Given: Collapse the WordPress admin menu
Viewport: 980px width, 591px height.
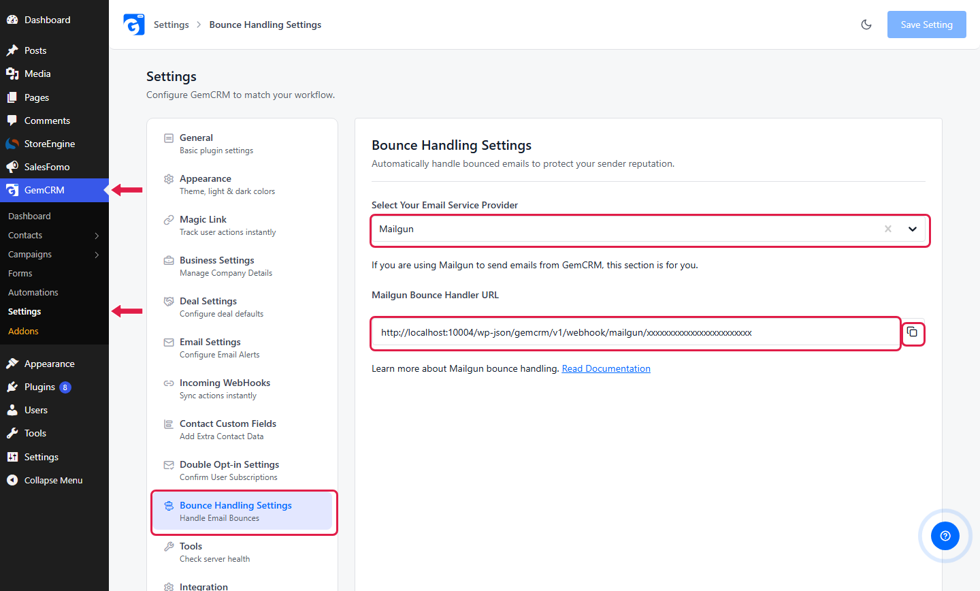Looking at the screenshot, I should click(x=54, y=480).
